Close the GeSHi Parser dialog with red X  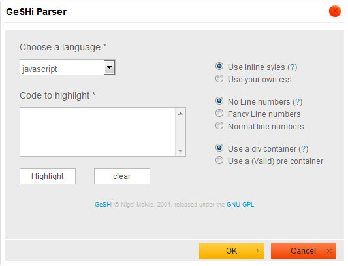(335, 11)
